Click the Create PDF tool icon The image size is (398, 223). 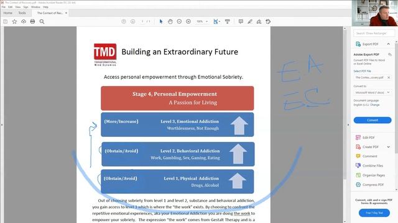tap(358, 147)
